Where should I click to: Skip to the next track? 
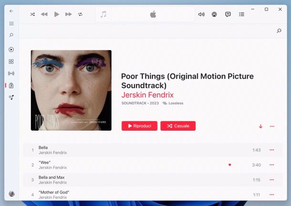coord(68,14)
